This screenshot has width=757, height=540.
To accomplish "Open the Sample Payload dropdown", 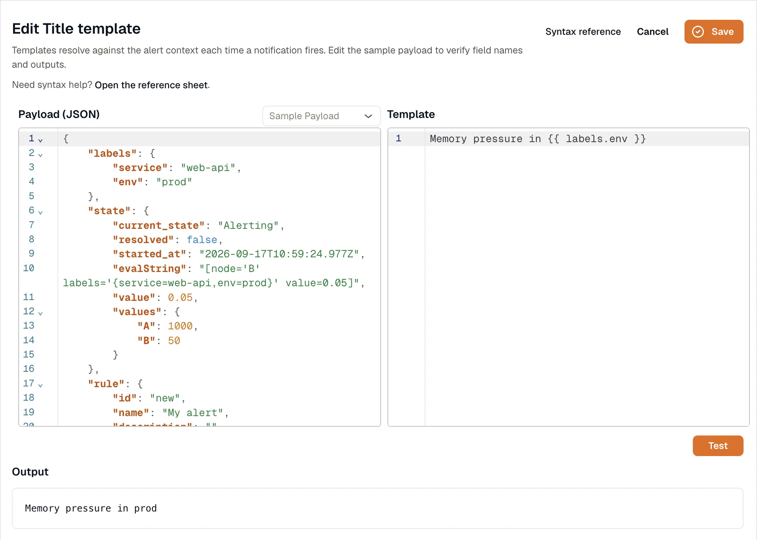I will point(321,116).
